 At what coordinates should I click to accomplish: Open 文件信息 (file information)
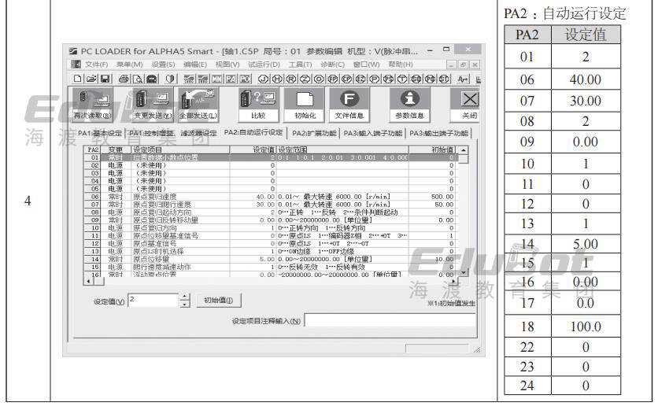click(348, 102)
